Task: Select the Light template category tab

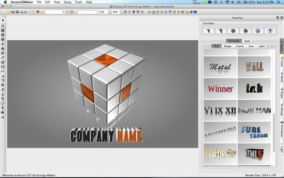Action: point(261,46)
